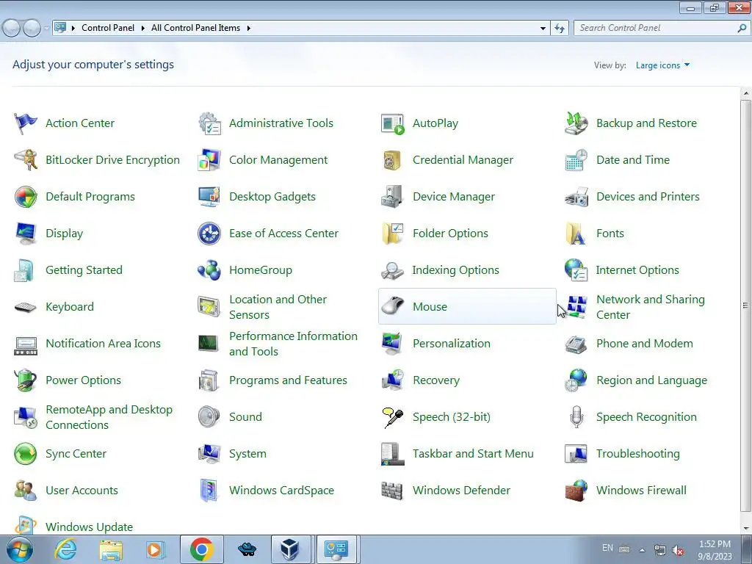Open the Recovery link
Viewport: 752px width, 564px height.
click(x=436, y=380)
